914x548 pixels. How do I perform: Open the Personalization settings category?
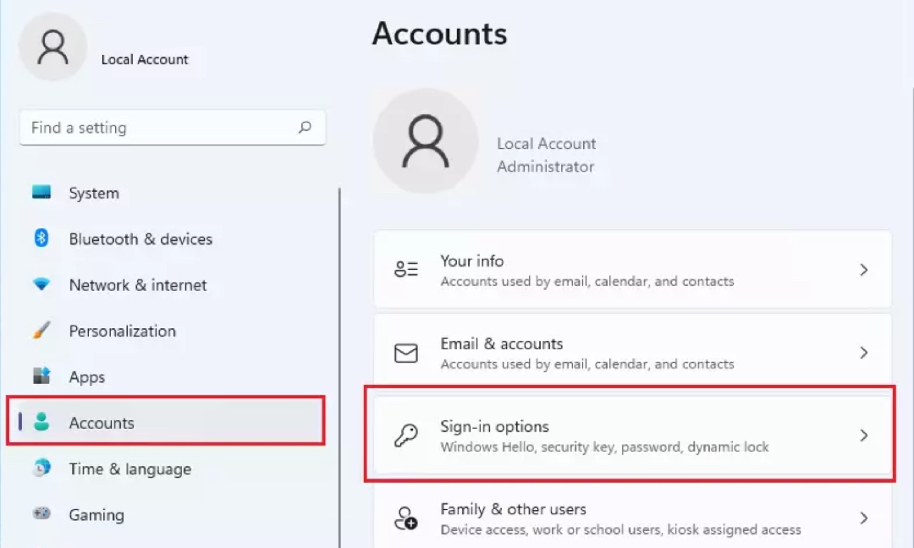(123, 331)
